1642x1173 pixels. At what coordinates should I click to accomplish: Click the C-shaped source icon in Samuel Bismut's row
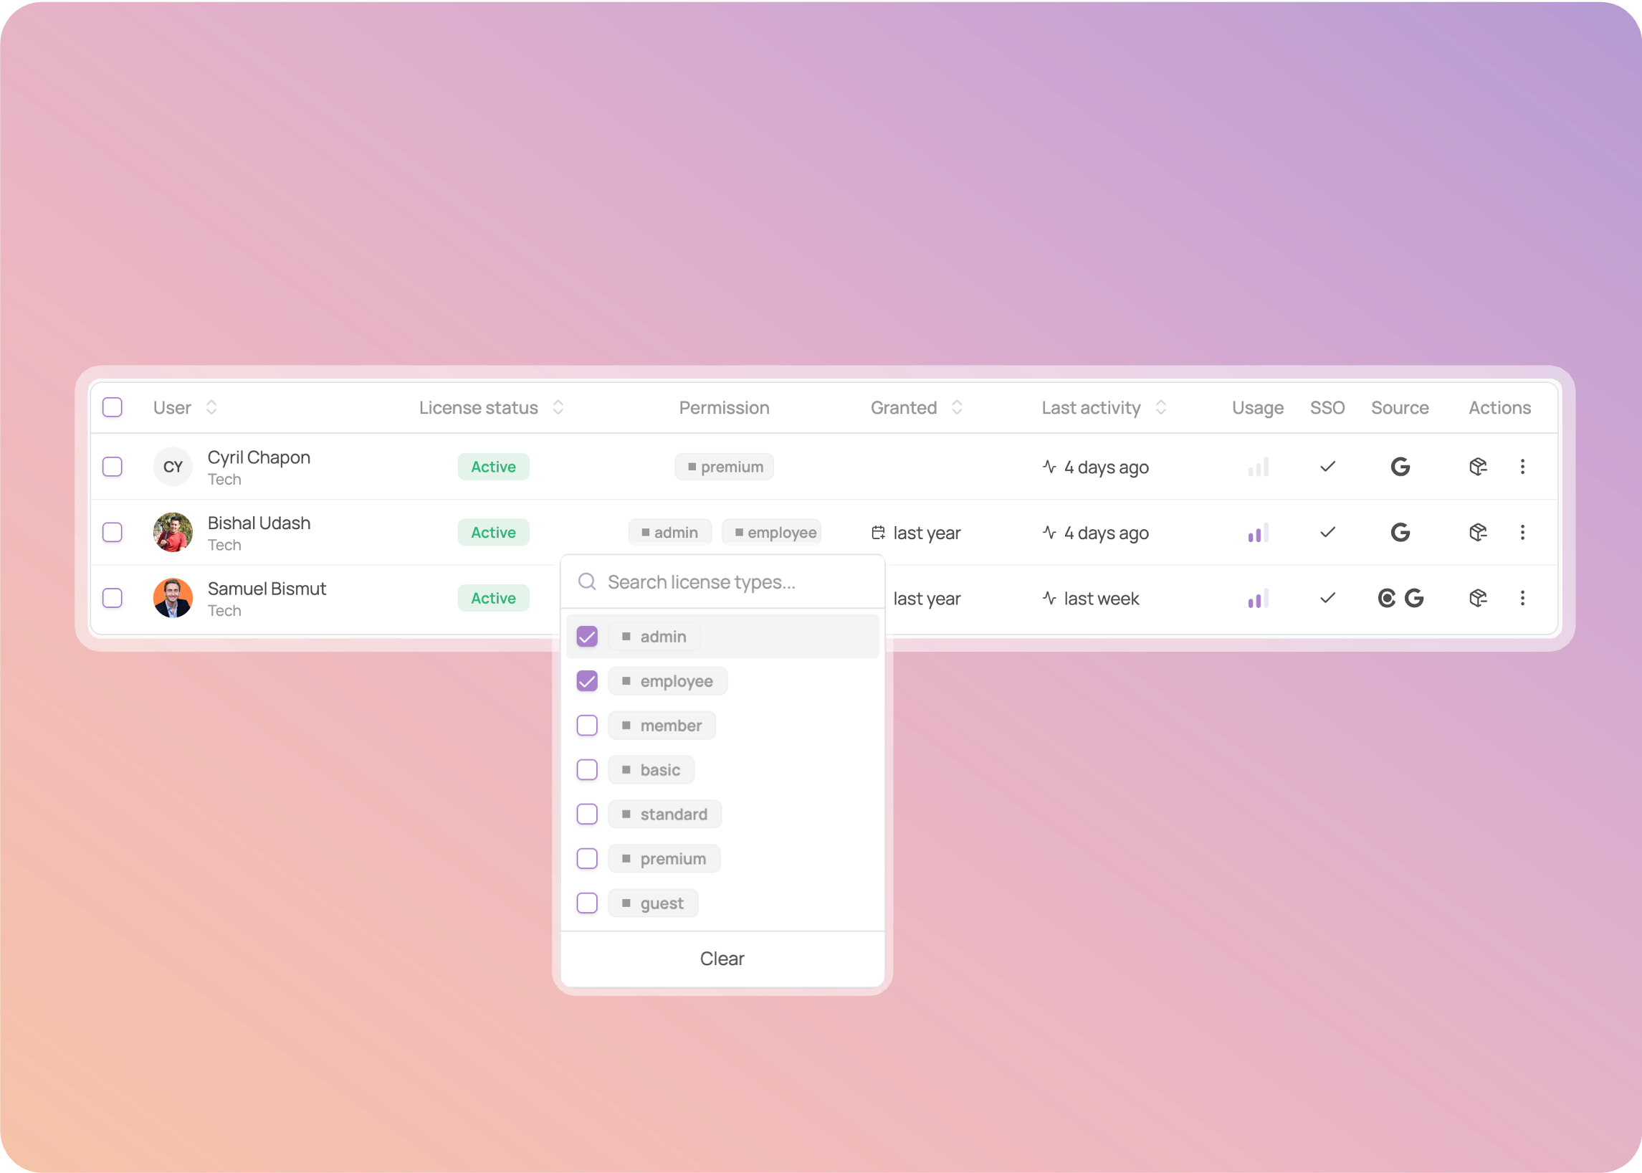(1386, 598)
